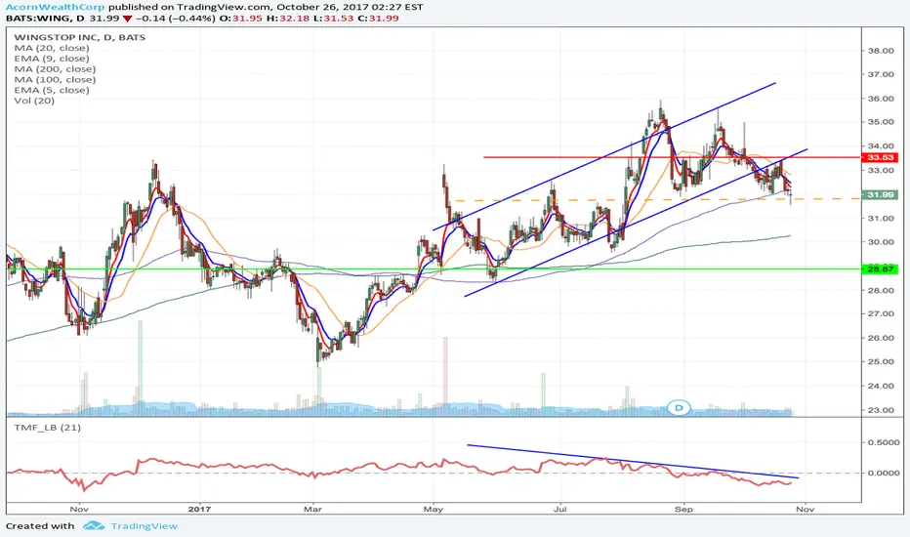Click the 'Created with' footer text
The image size is (910, 537).
coord(40,526)
